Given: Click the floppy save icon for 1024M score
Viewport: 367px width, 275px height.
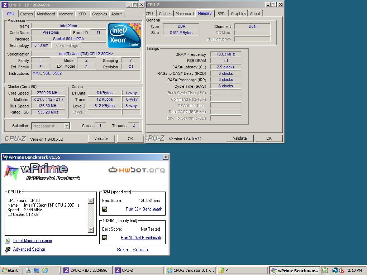Looking at the screenshot, I should 105,238.
